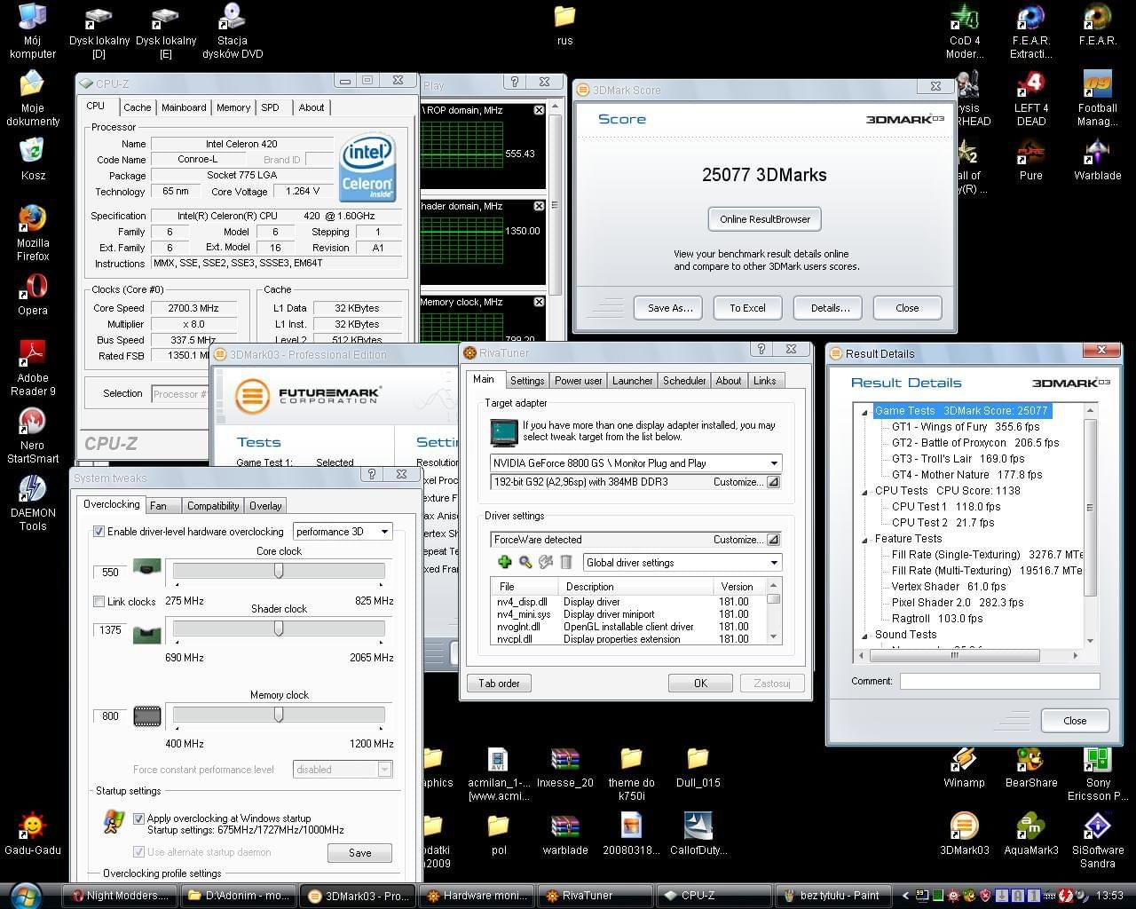Click the Details button in 3DMark Score
This screenshot has width=1136, height=909.
(830, 308)
